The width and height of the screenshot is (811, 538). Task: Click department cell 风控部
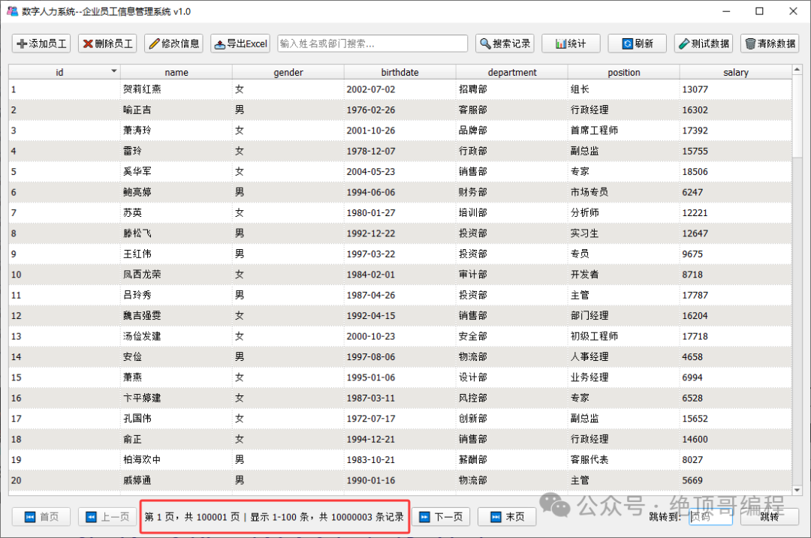[512, 398]
